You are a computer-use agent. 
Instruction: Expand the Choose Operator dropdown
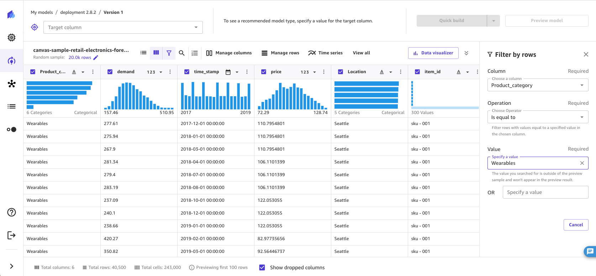tap(537, 117)
